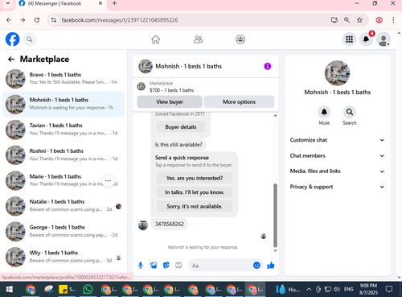Open Marie conversation options three dots
The image size is (402, 297).
[x=108, y=180]
